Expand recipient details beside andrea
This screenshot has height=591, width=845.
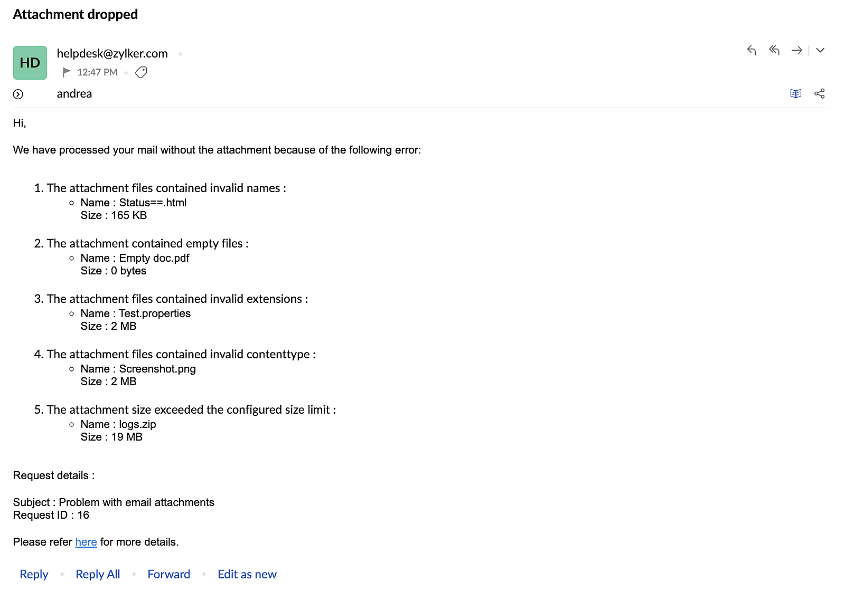pos(18,94)
